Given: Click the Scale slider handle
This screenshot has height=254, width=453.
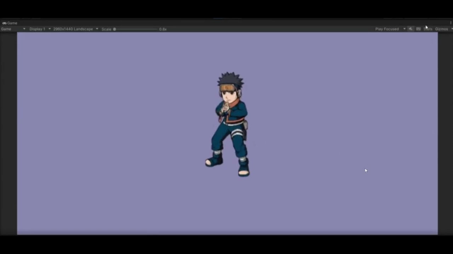Looking at the screenshot, I should point(114,29).
